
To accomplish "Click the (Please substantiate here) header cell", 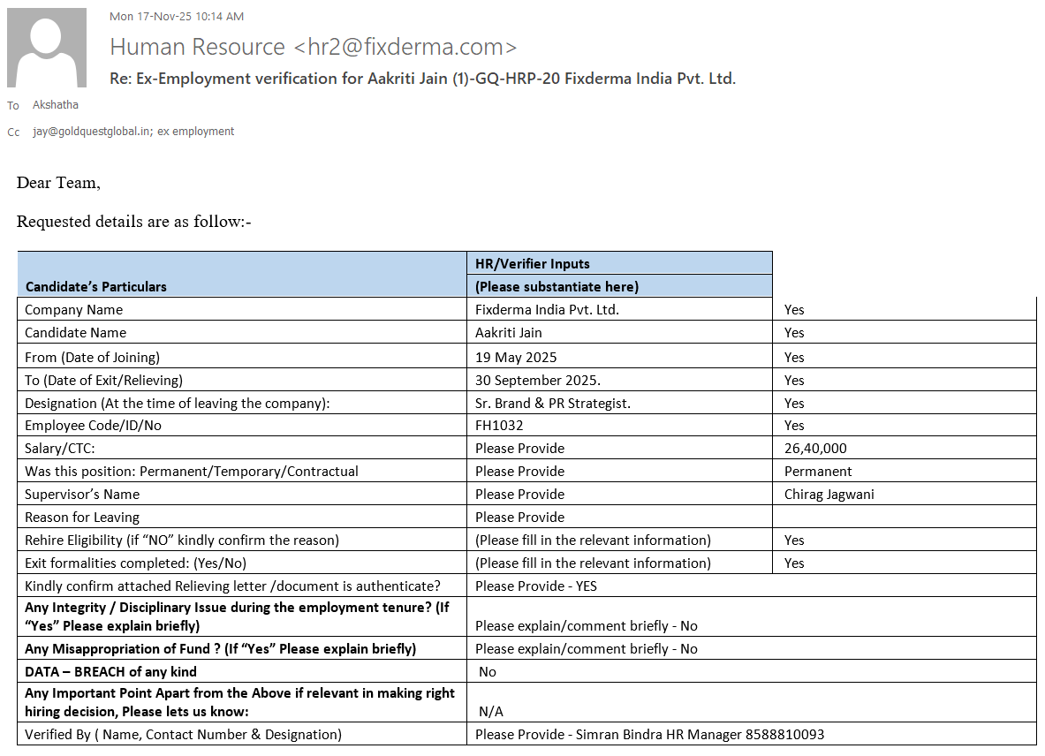I will click(620, 286).
